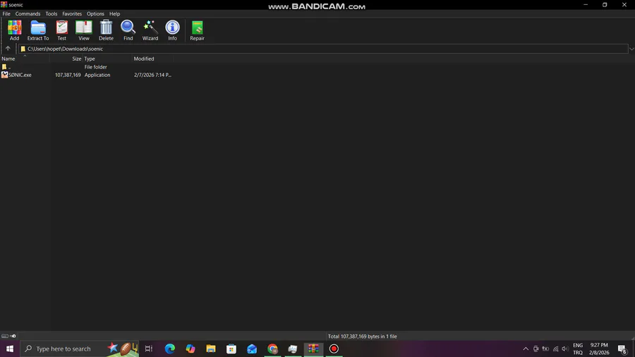This screenshot has height=357, width=635.
Task: Sort by the Name column header
Action: coord(25,59)
